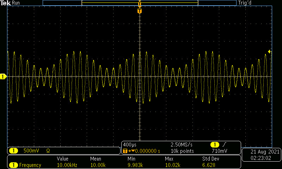Click the 2.50MS/s sample rate readout
This screenshot has width=282, height=169.
click(x=182, y=145)
